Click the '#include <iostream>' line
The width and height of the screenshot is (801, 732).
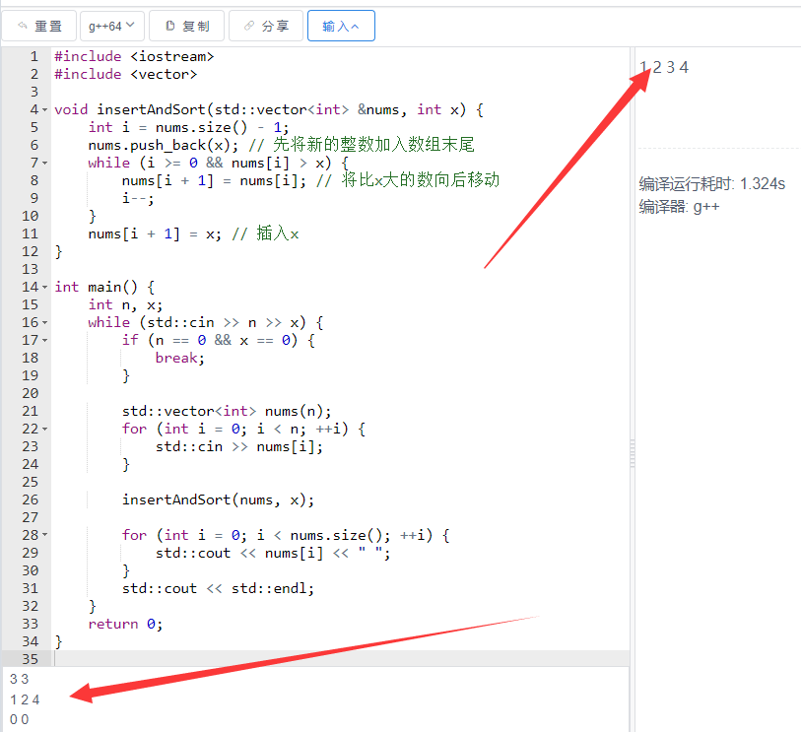pos(134,56)
